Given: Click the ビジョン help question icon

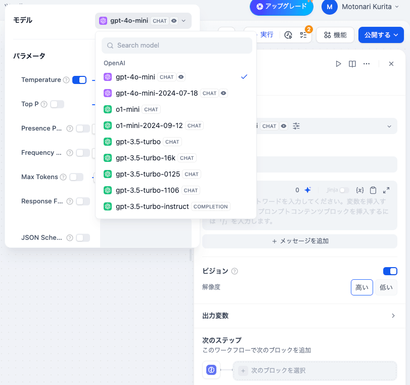Looking at the screenshot, I should click(235, 271).
